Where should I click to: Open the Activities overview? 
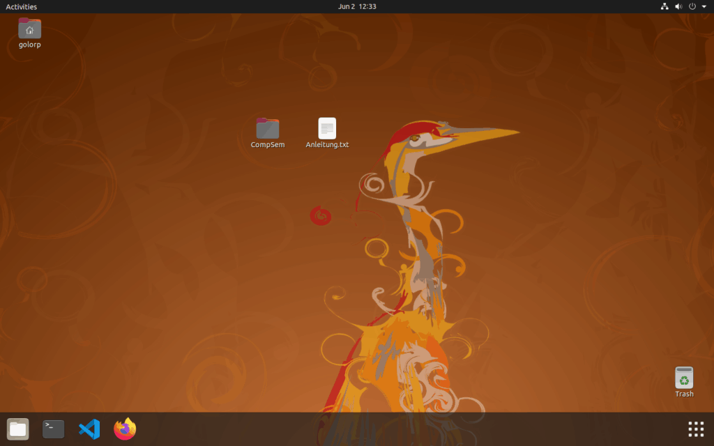pos(22,6)
